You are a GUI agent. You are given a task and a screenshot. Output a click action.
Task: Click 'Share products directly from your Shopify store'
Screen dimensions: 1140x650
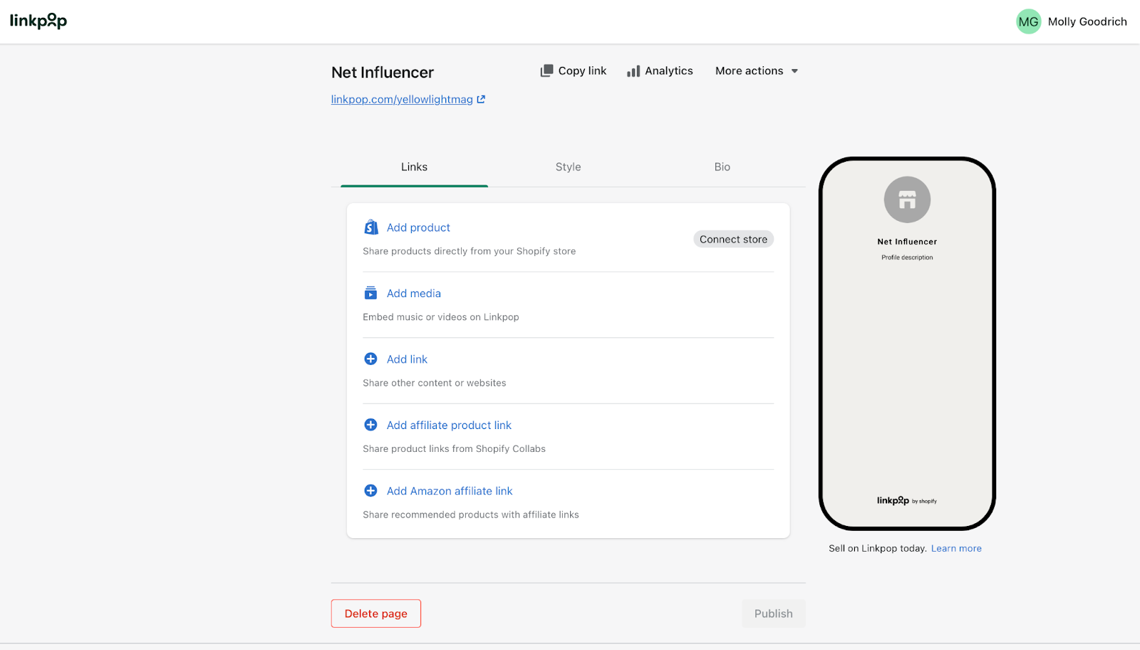click(x=469, y=251)
